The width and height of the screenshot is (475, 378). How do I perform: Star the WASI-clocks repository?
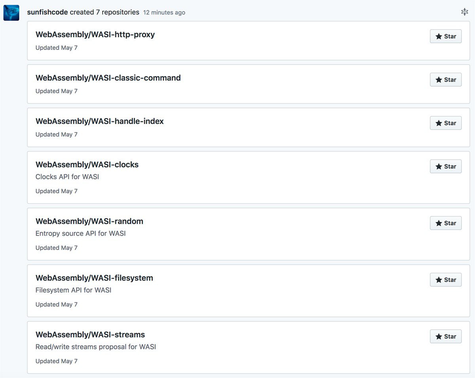(446, 166)
